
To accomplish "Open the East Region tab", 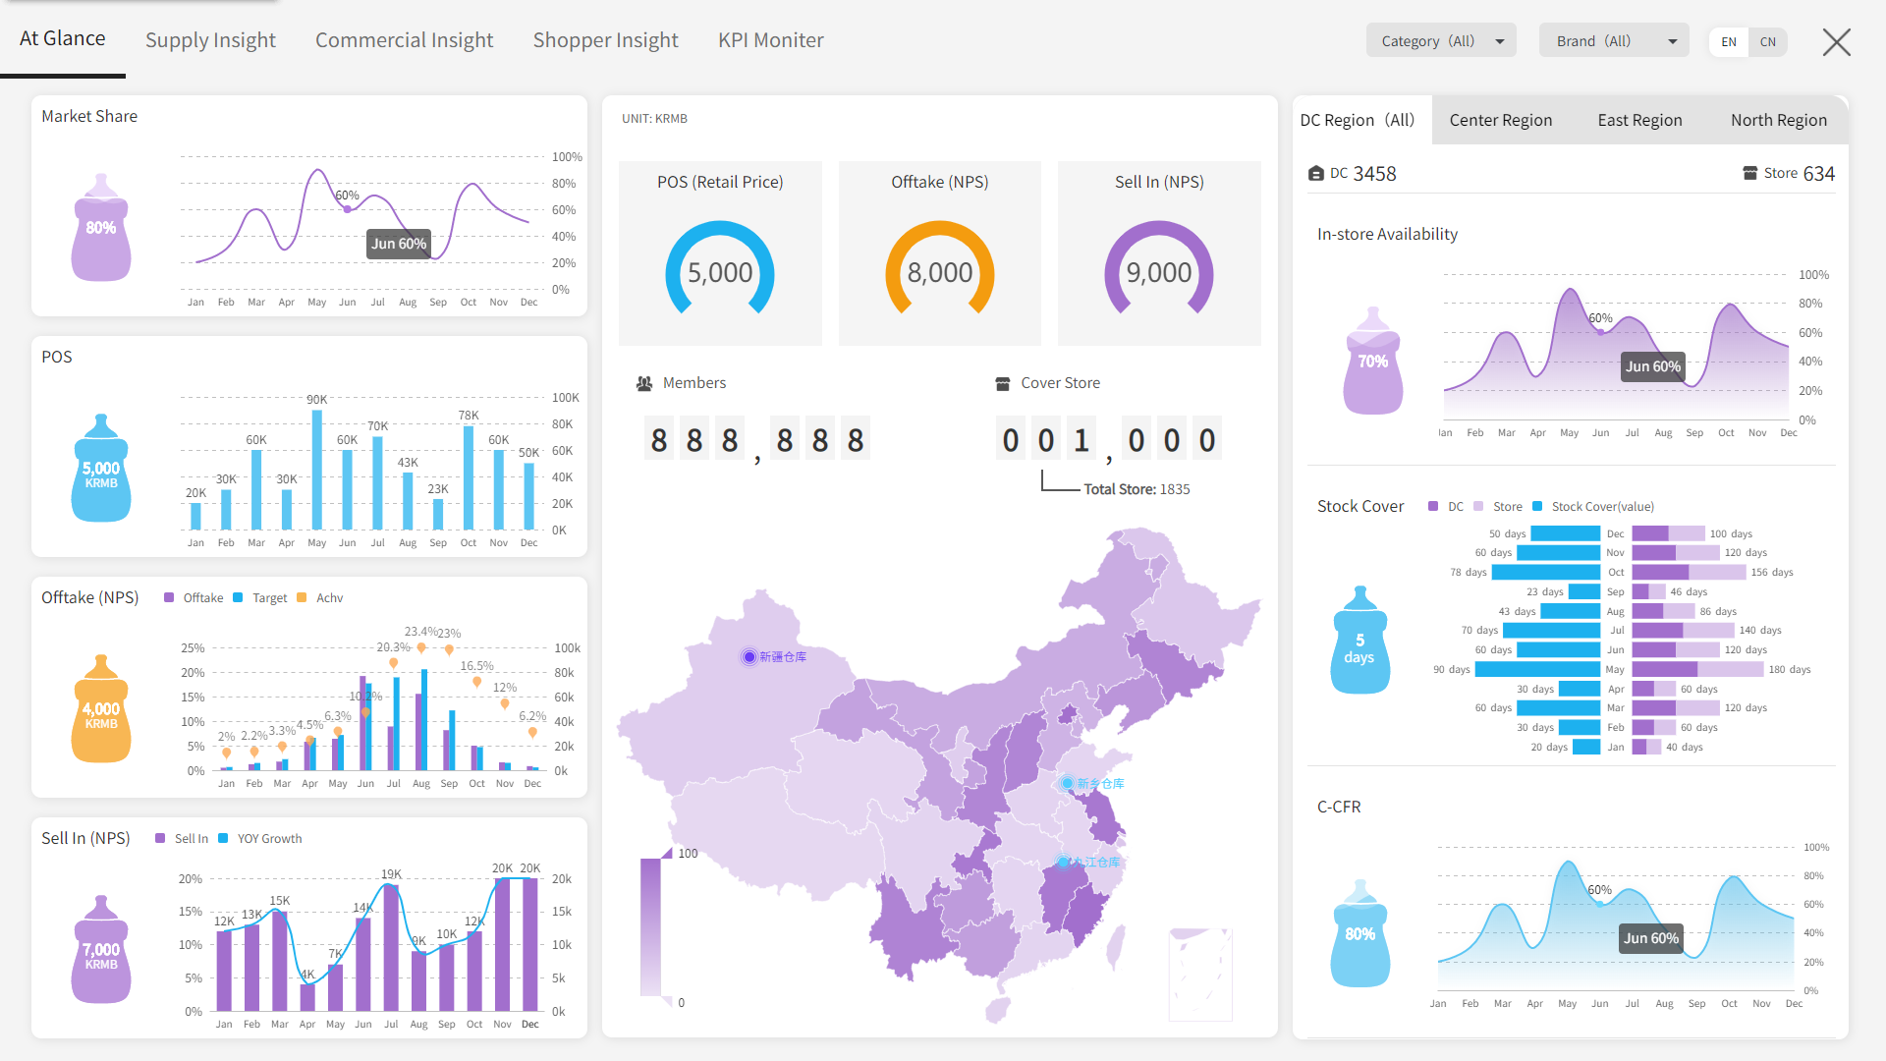I will pos(1639,121).
